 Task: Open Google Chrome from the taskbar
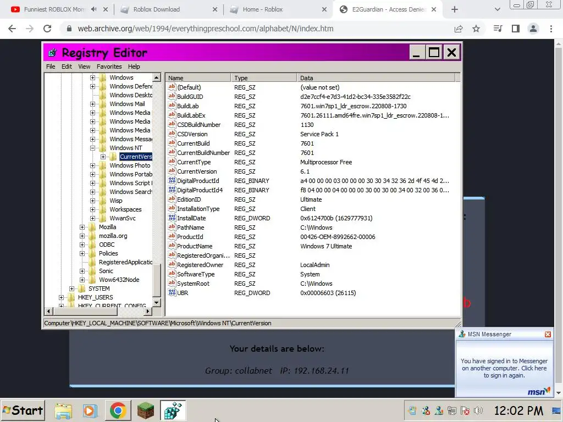tap(118, 410)
